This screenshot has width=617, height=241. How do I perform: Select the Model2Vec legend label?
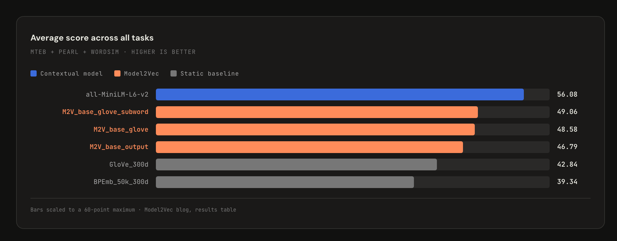point(142,74)
